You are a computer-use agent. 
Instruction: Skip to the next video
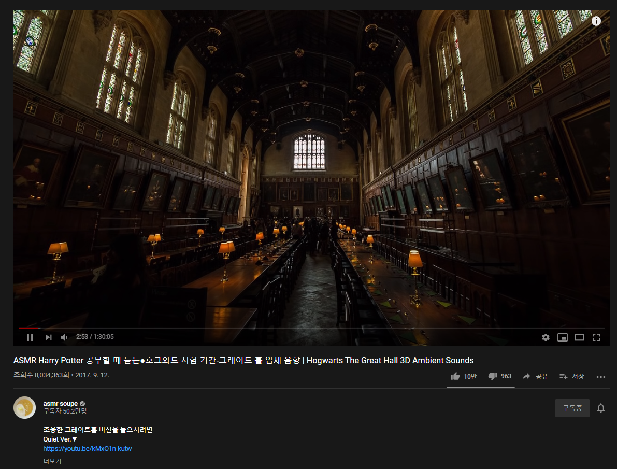coord(48,337)
